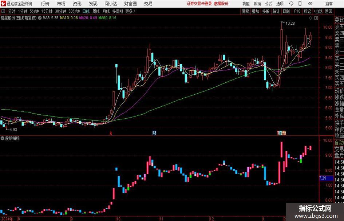The width and height of the screenshot is (344, 221).
Task: Switch to the 60分钟 period tab
Action: [74, 11]
